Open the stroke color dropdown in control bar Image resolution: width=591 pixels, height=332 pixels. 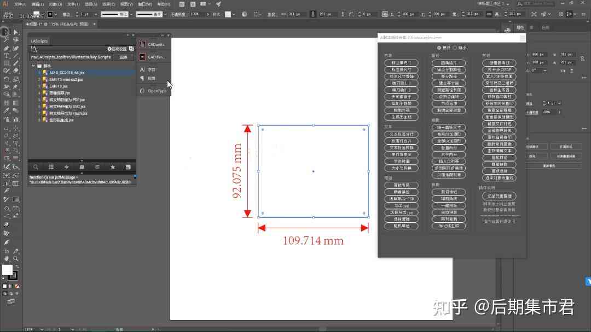point(56,14)
